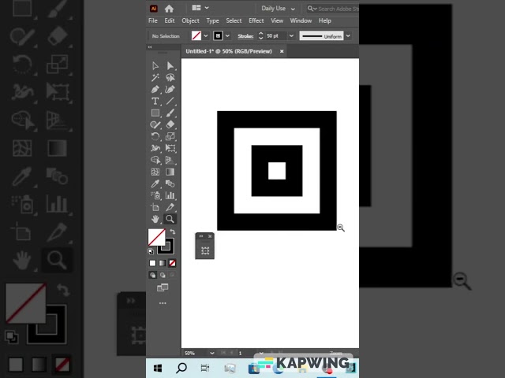505x378 pixels.
Task: Open the Arrange Documents layout icon
Action: point(196,8)
